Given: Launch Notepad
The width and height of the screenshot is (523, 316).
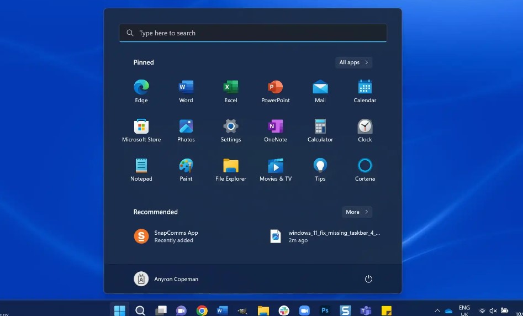Looking at the screenshot, I should coord(141,170).
